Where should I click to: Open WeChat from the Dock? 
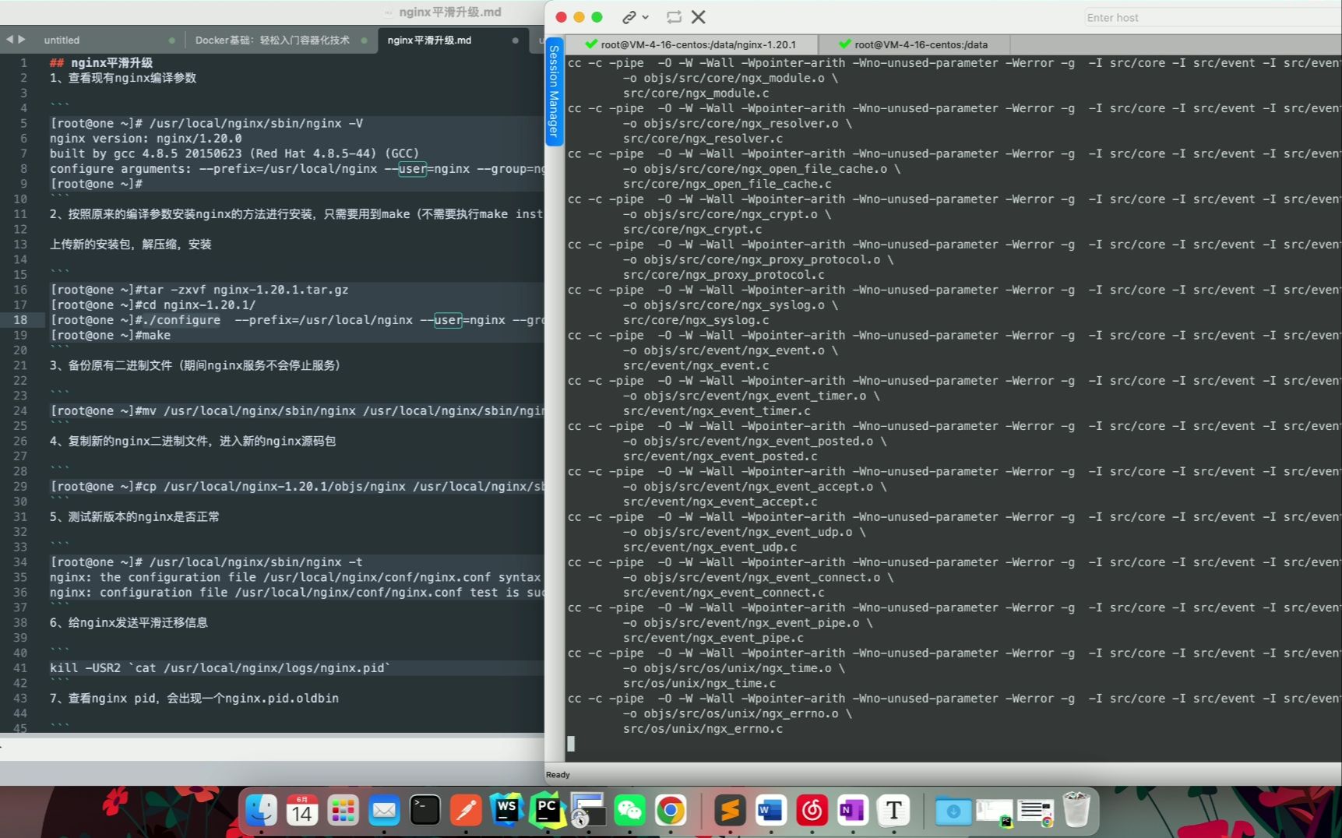[629, 811]
